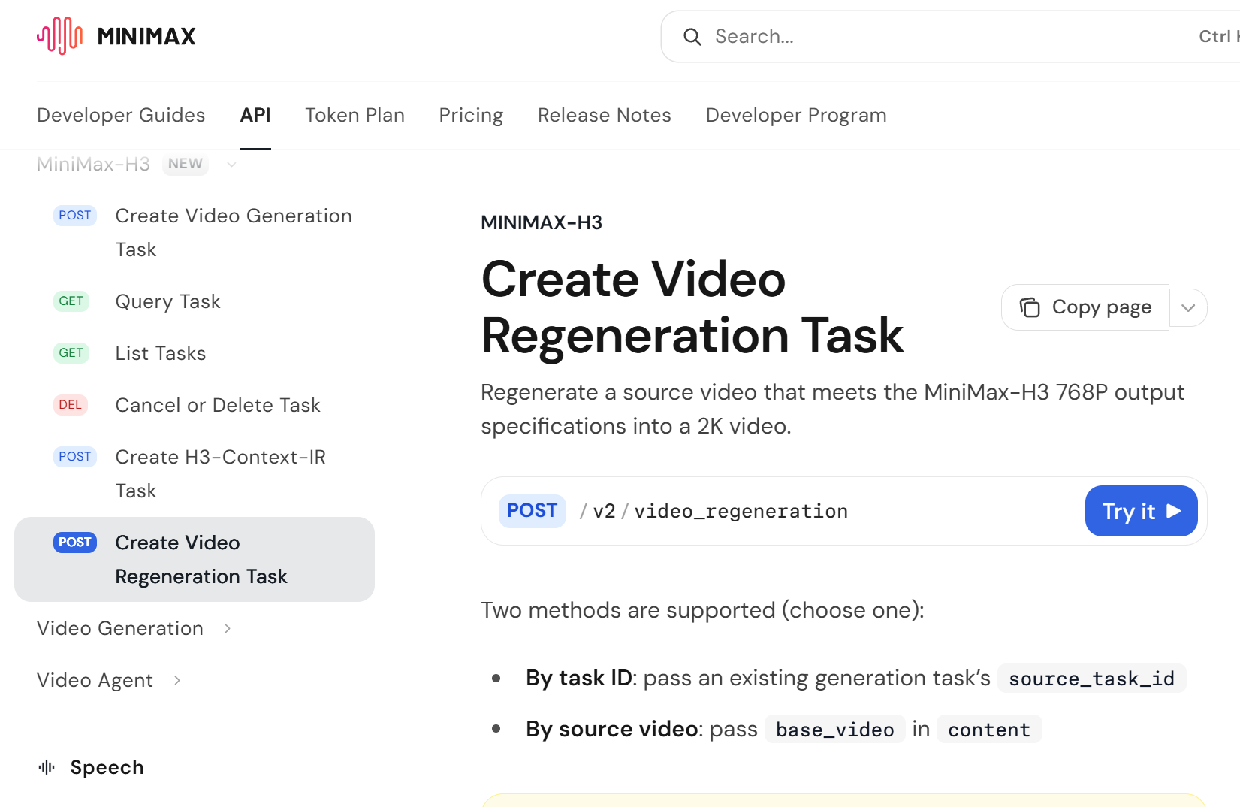This screenshot has height=807, width=1240.
Task: Click the base_video code text
Action: click(x=834, y=730)
